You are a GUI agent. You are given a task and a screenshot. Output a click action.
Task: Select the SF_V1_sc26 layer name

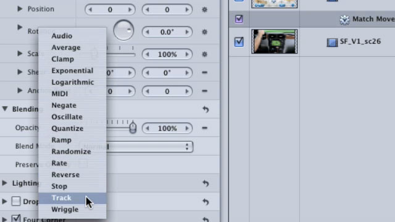[x=360, y=41]
